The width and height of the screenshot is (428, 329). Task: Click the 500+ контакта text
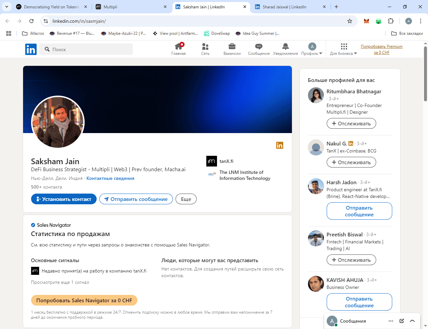tap(46, 187)
